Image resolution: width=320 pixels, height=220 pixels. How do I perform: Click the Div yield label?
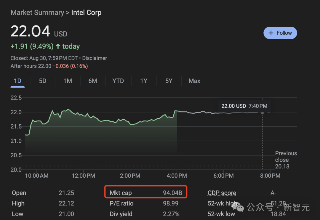121,214
